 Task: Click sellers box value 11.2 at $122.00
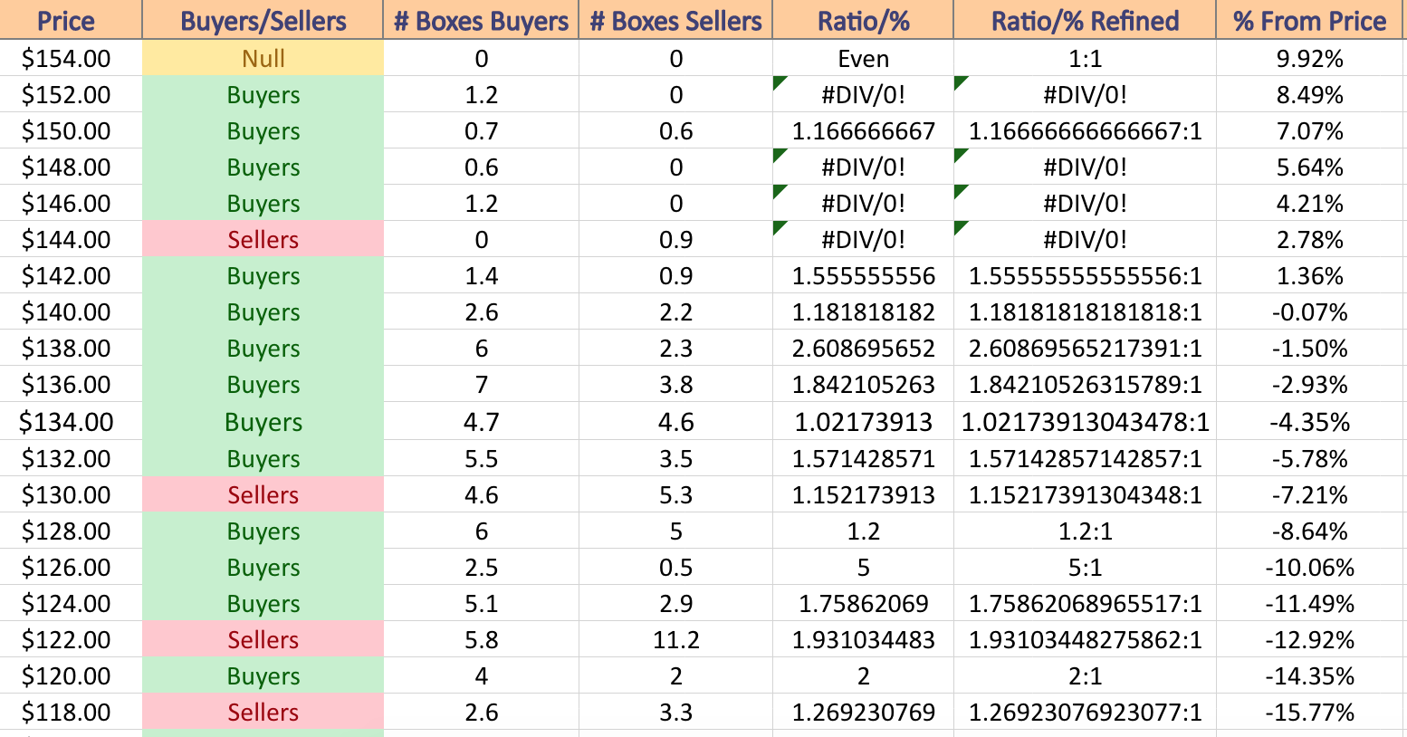click(675, 639)
